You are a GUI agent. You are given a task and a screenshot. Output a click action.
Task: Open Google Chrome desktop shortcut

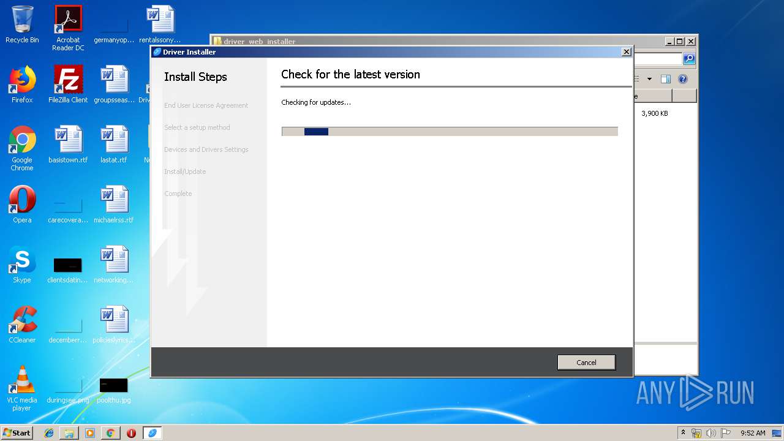22,149
